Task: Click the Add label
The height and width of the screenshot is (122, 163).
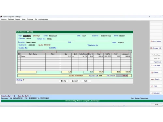Action: click(x=69, y=42)
